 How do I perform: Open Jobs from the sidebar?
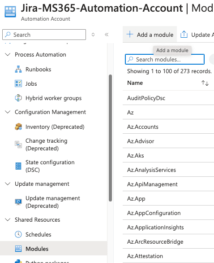[x=31, y=83]
